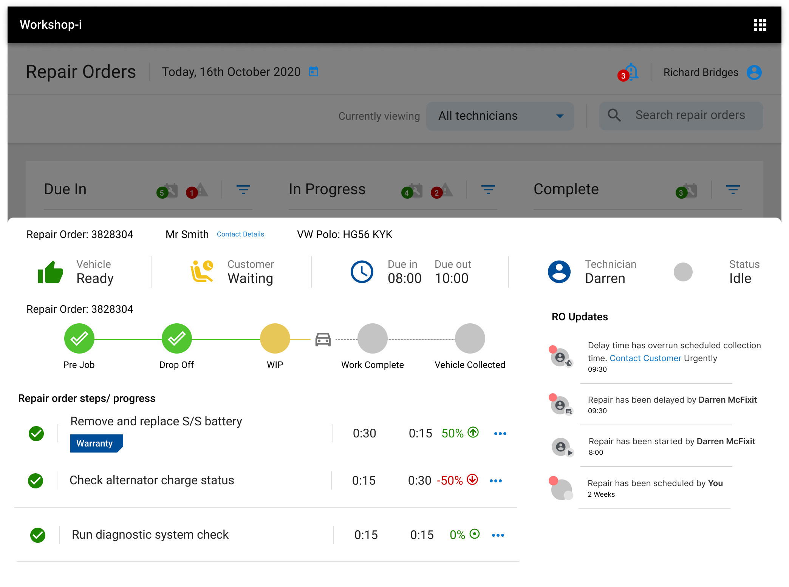Click the Technician Darren avatar icon
The height and width of the screenshot is (587, 789).
coord(559,272)
